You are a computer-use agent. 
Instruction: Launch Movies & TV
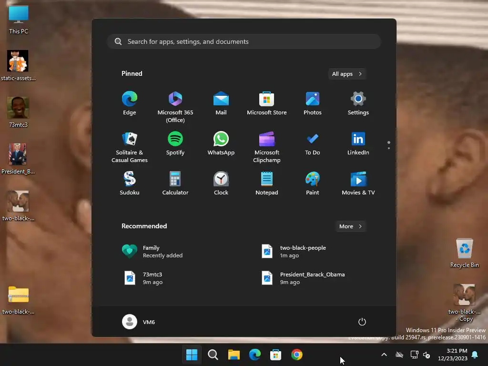pos(358,183)
